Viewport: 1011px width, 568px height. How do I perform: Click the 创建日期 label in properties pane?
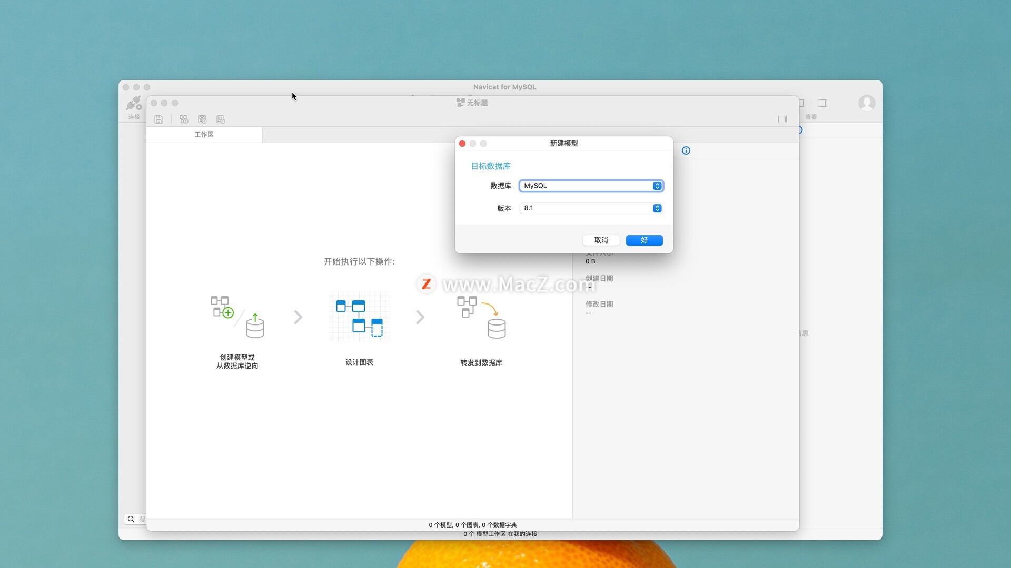click(599, 278)
